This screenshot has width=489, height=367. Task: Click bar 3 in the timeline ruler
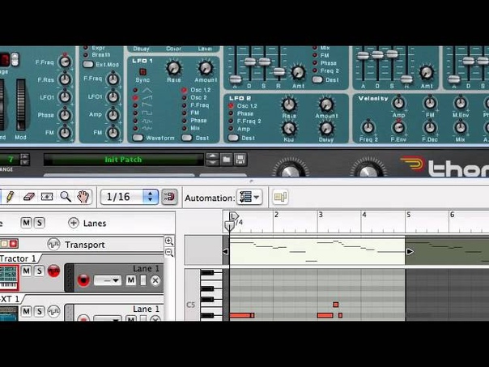[321, 215]
